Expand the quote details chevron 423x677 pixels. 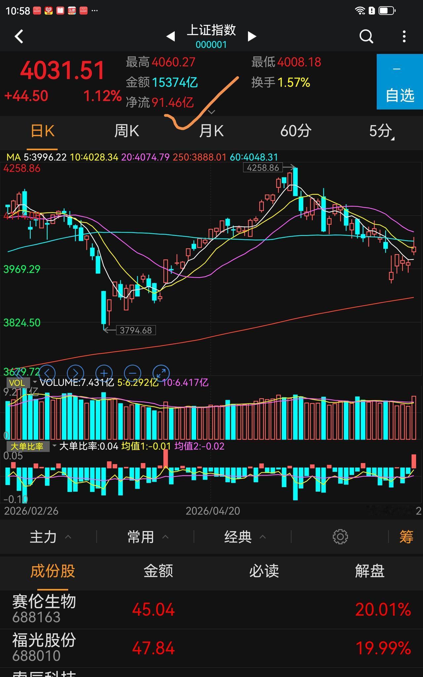pos(211,112)
